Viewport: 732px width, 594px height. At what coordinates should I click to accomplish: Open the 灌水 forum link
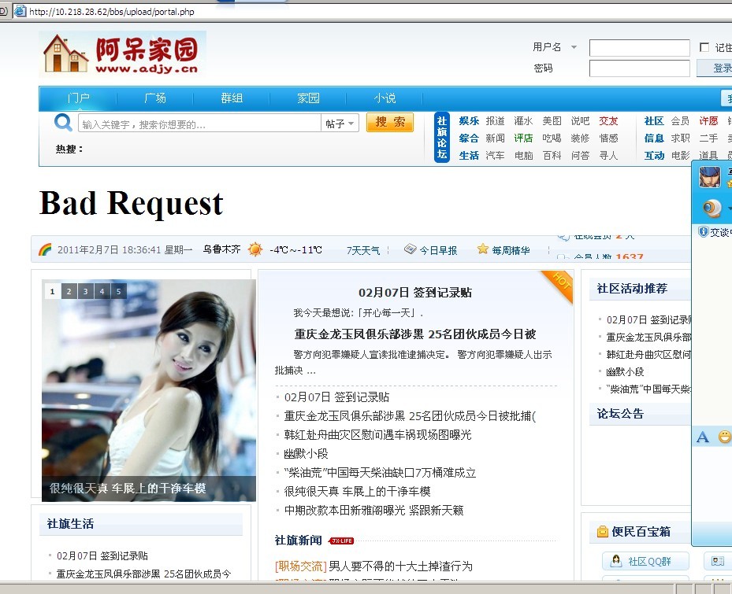(x=523, y=121)
